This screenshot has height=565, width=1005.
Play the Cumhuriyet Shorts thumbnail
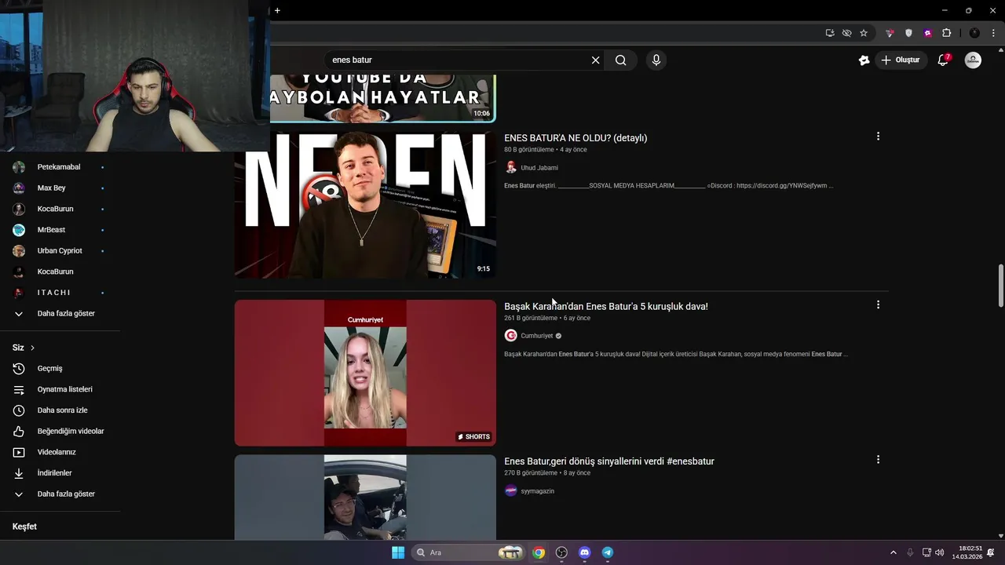pos(365,373)
